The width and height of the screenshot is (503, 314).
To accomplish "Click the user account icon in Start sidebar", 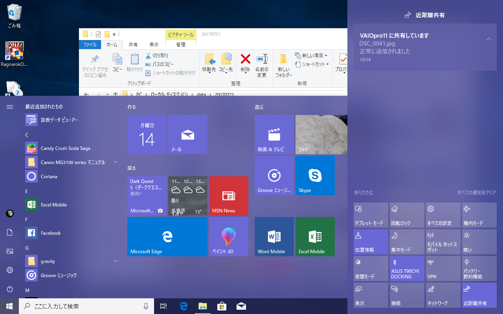I will tap(10, 214).
